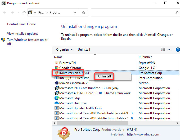Click the Programs and Features title bar icon

click(3, 3)
